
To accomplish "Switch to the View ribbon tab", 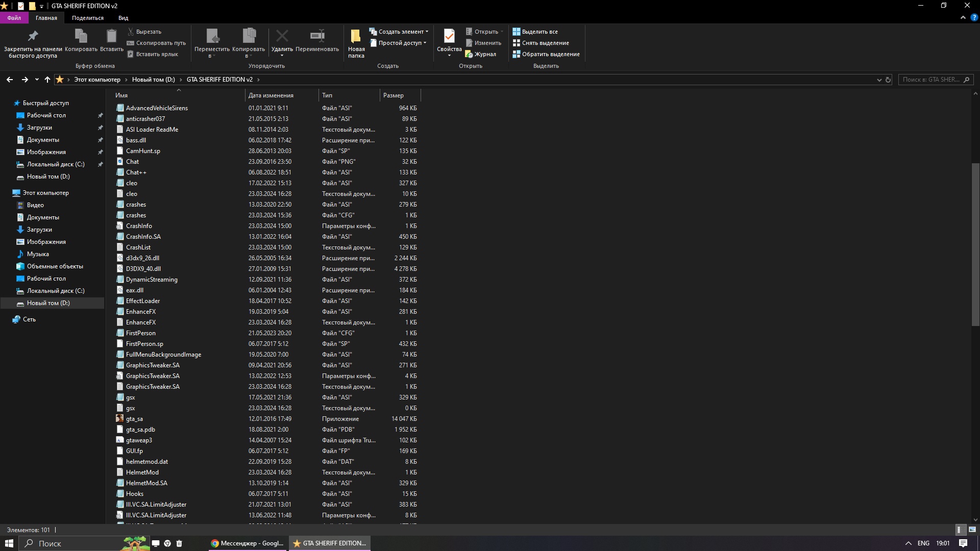I will [123, 18].
